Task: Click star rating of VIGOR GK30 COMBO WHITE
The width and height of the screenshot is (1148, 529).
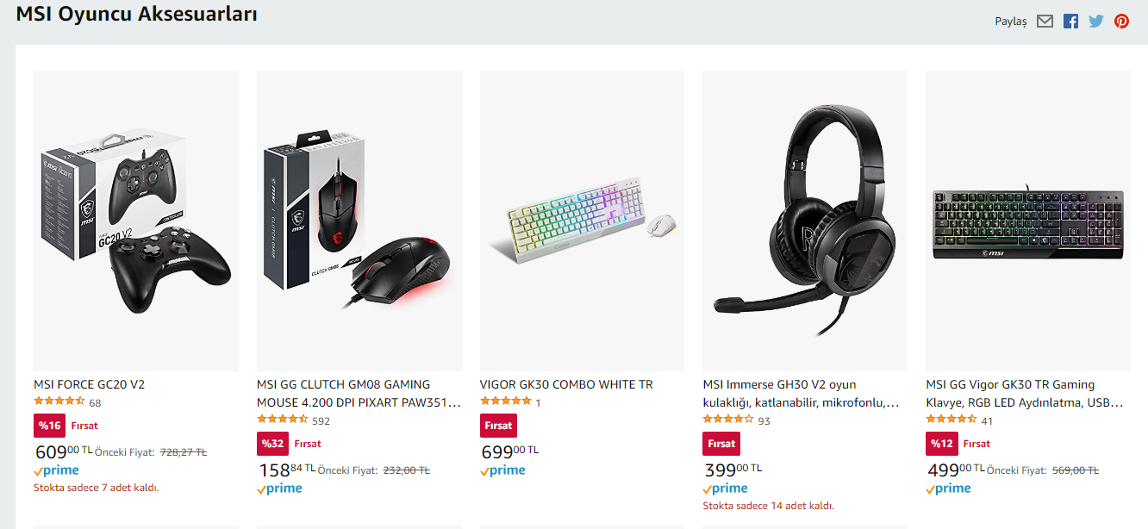Action: click(x=505, y=401)
